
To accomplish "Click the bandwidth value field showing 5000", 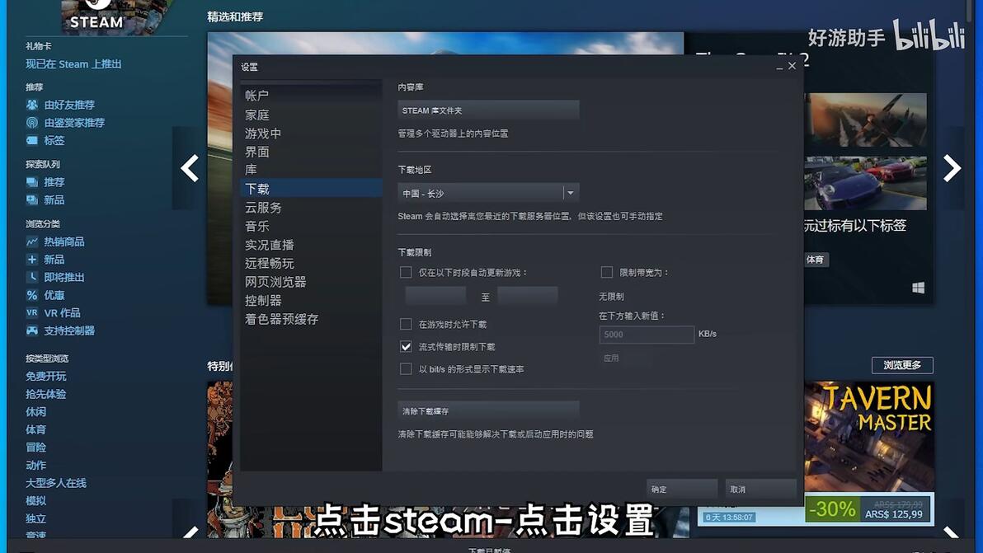I will pos(647,335).
